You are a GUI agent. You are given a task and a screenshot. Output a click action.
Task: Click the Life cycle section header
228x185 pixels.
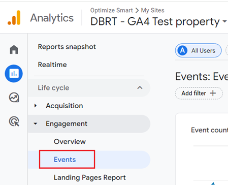pos(89,88)
